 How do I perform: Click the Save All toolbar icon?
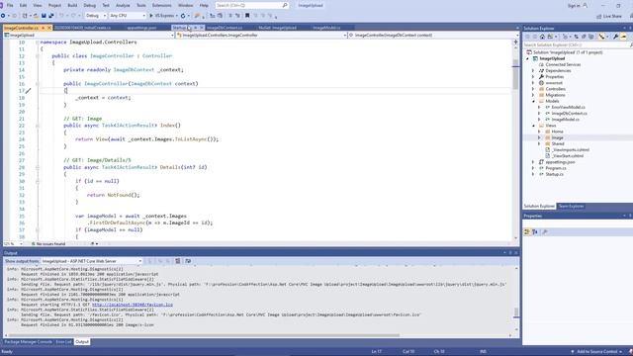51,16
